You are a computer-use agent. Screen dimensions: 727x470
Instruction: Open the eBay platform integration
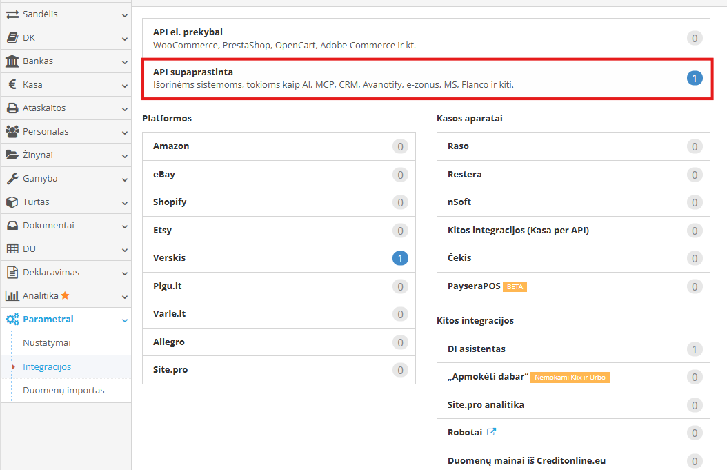point(279,175)
